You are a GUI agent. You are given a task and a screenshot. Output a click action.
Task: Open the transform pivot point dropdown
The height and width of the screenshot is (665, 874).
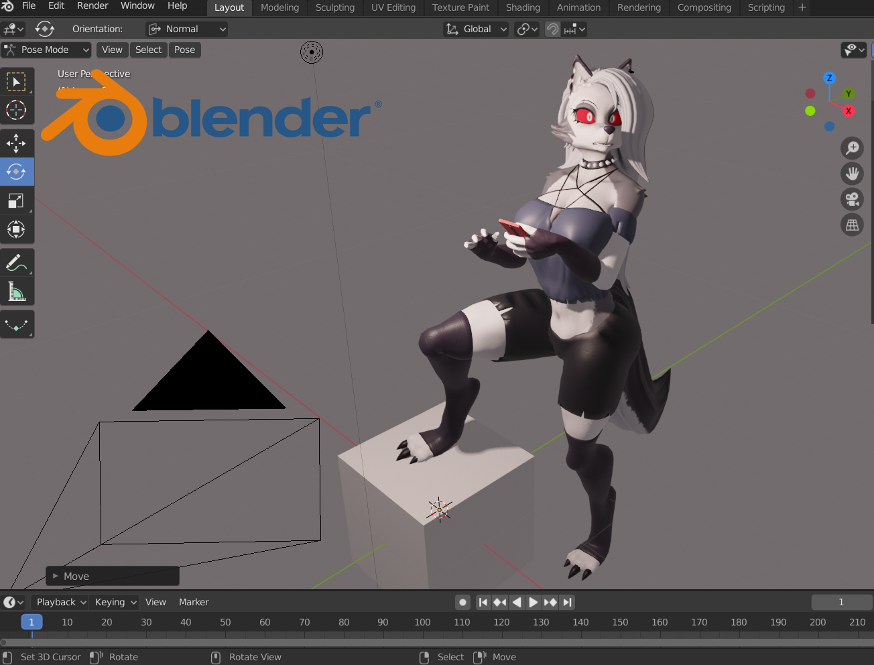tap(527, 29)
